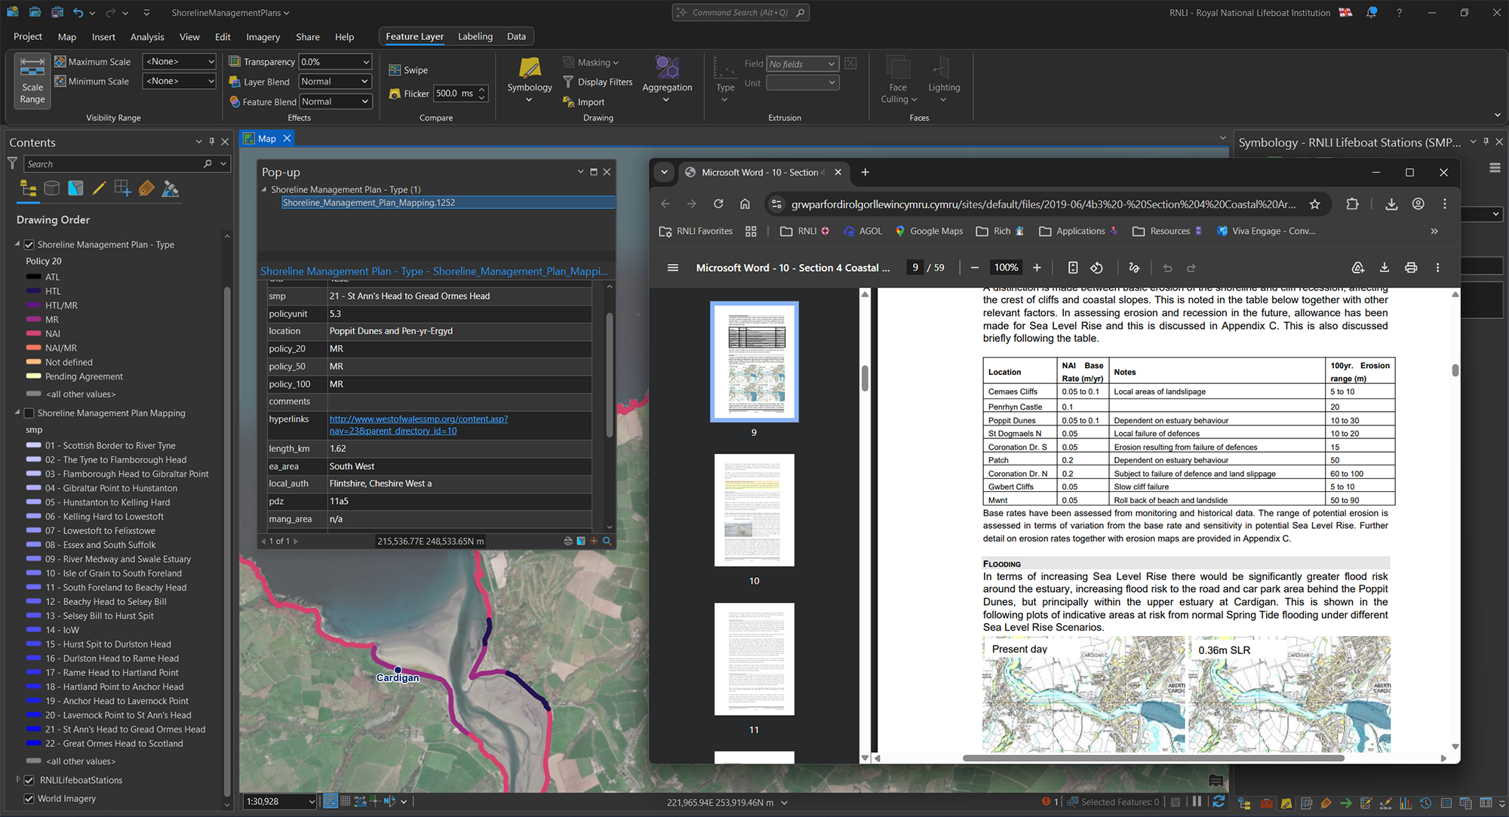Open new browser tab
This screenshot has height=817, width=1509.
coord(865,172)
